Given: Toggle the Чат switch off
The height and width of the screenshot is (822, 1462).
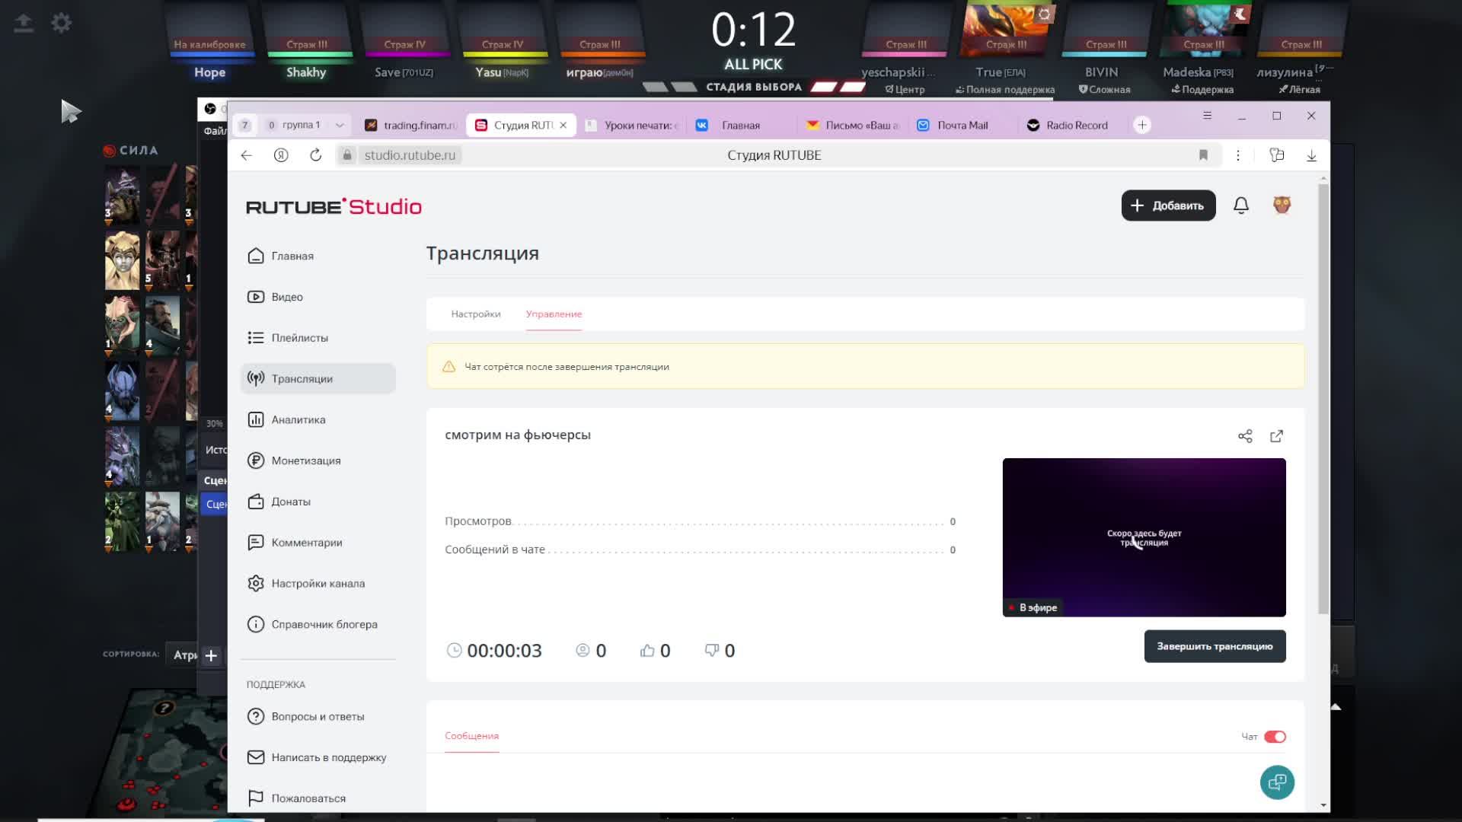Looking at the screenshot, I should [1275, 737].
